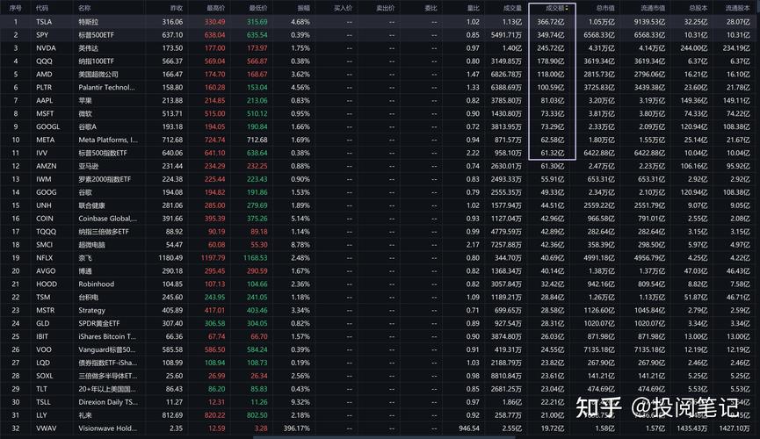Select the GLD code cell
This screenshot has width=760, height=439.
[43, 323]
